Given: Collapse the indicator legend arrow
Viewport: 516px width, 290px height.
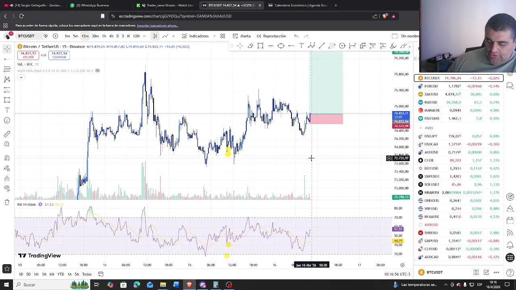Looking at the screenshot, I should pos(21,78).
